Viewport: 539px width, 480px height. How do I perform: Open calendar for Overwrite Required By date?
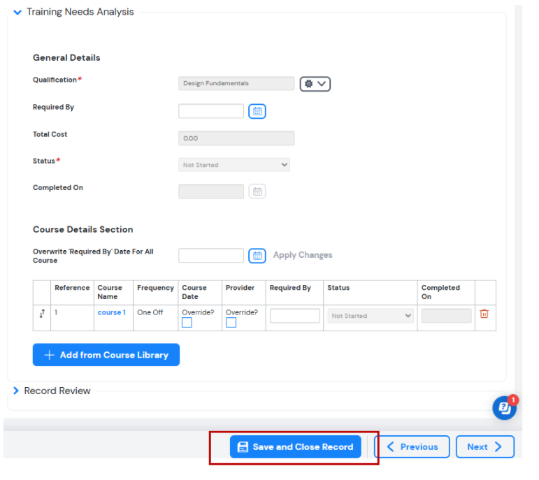(x=257, y=256)
